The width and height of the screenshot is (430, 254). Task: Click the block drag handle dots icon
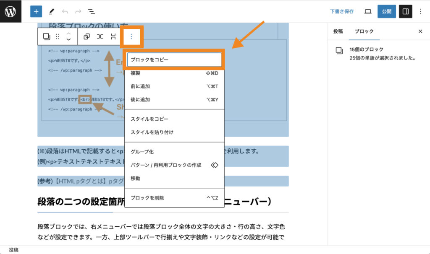click(x=58, y=37)
